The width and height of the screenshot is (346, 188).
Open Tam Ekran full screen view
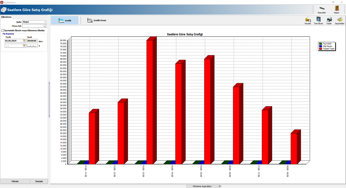(x=318, y=20)
